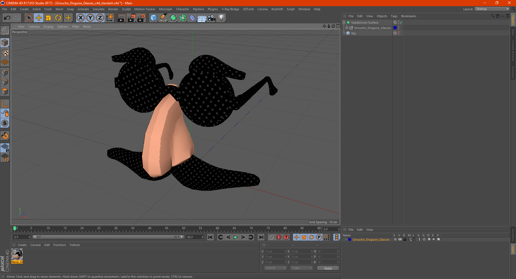Screen dimensions: 516x279
Task: Toggle Y axis lock
Action: coord(90,18)
